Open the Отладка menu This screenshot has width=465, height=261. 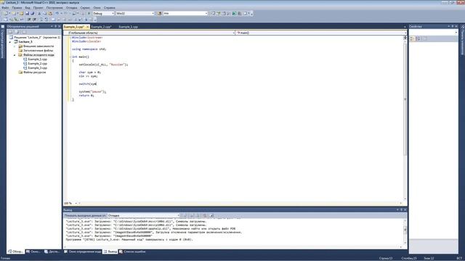pyautogui.click(x=71, y=8)
